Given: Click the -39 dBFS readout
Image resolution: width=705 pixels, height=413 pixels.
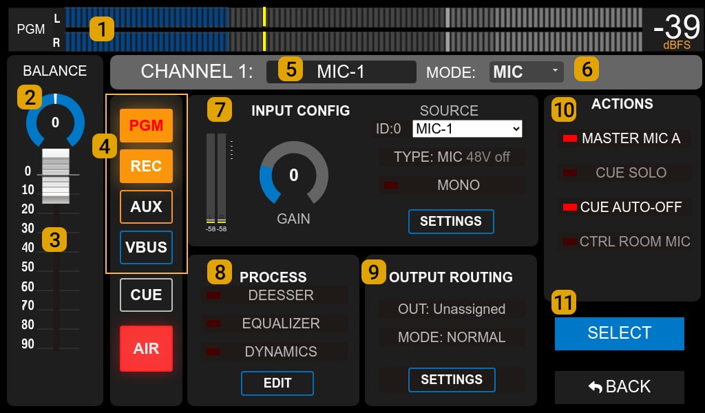Looking at the screenshot, I should (677, 30).
